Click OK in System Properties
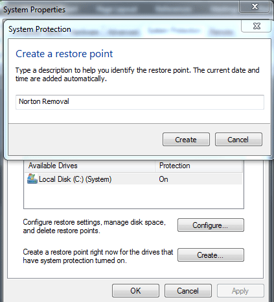274x302 pixels. [135, 290]
